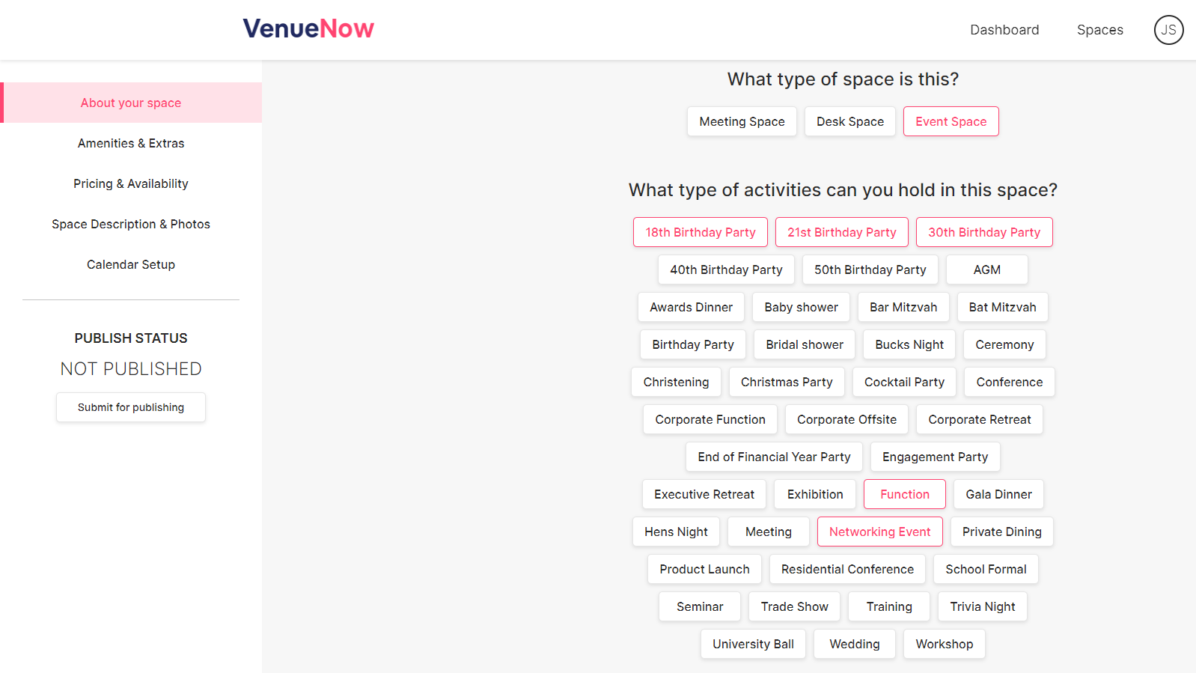Select University Ball activity
The width and height of the screenshot is (1196, 673).
(x=753, y=644)
